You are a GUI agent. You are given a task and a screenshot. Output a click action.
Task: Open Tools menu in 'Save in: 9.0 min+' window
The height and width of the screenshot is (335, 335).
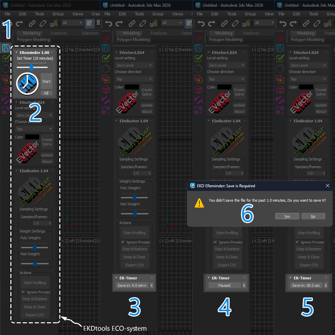coord(139,14)
